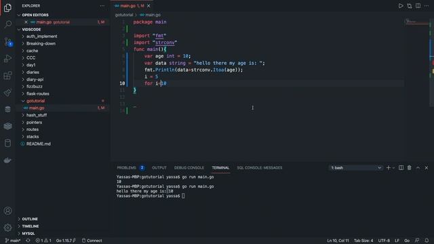The height and width of the screenshot is (244, 434).
Task: Expand the Breaking-down folder
Action: click(41, 43)
